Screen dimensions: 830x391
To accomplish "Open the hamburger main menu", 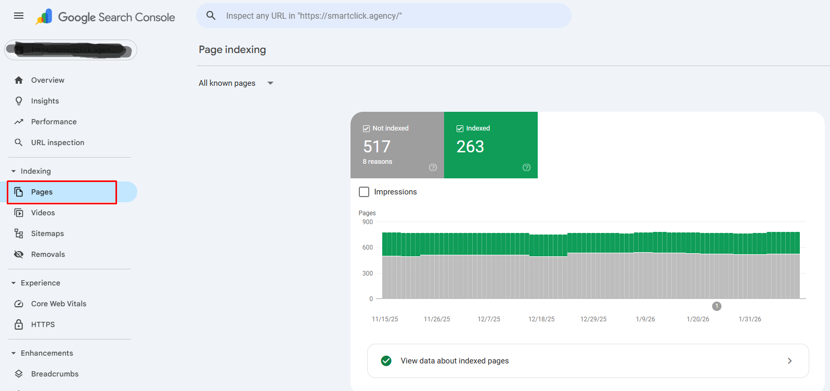I will (19, 16).
